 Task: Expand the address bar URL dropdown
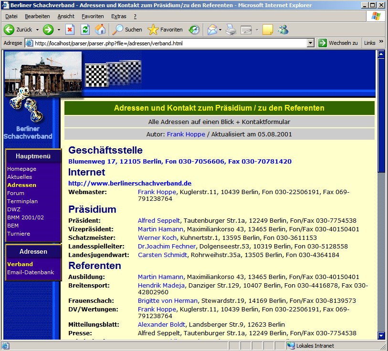[x=311, y=43]
